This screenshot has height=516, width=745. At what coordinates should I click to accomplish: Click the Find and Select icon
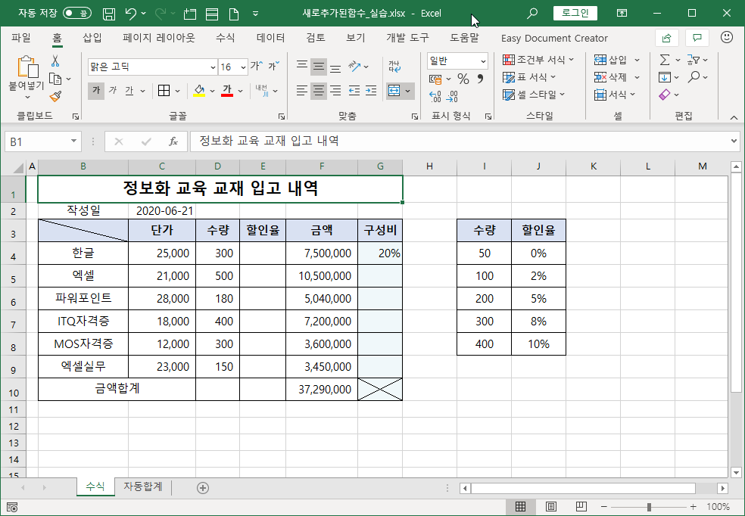click(694, 77)
